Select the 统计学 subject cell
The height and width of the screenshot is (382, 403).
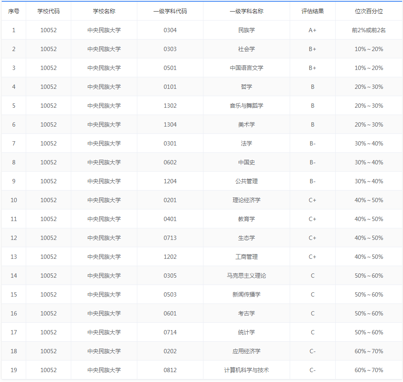[x=246, y=332]
